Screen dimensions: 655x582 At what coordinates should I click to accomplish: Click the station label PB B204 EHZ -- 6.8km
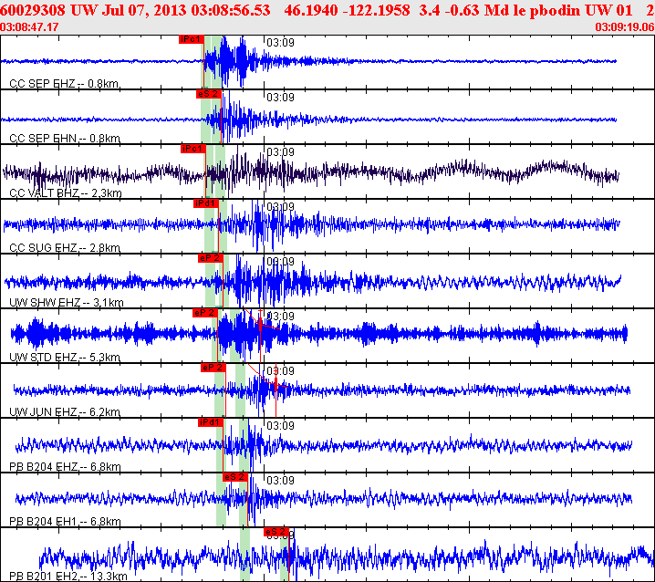tap(65, 467)
